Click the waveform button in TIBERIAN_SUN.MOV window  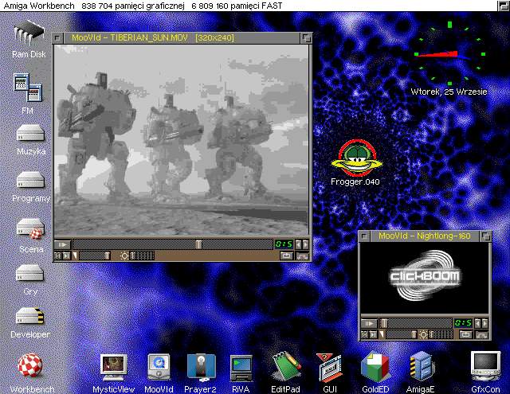[303, 256]
